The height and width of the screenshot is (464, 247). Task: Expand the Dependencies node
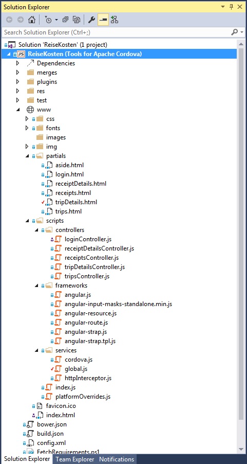click(18, 63)
